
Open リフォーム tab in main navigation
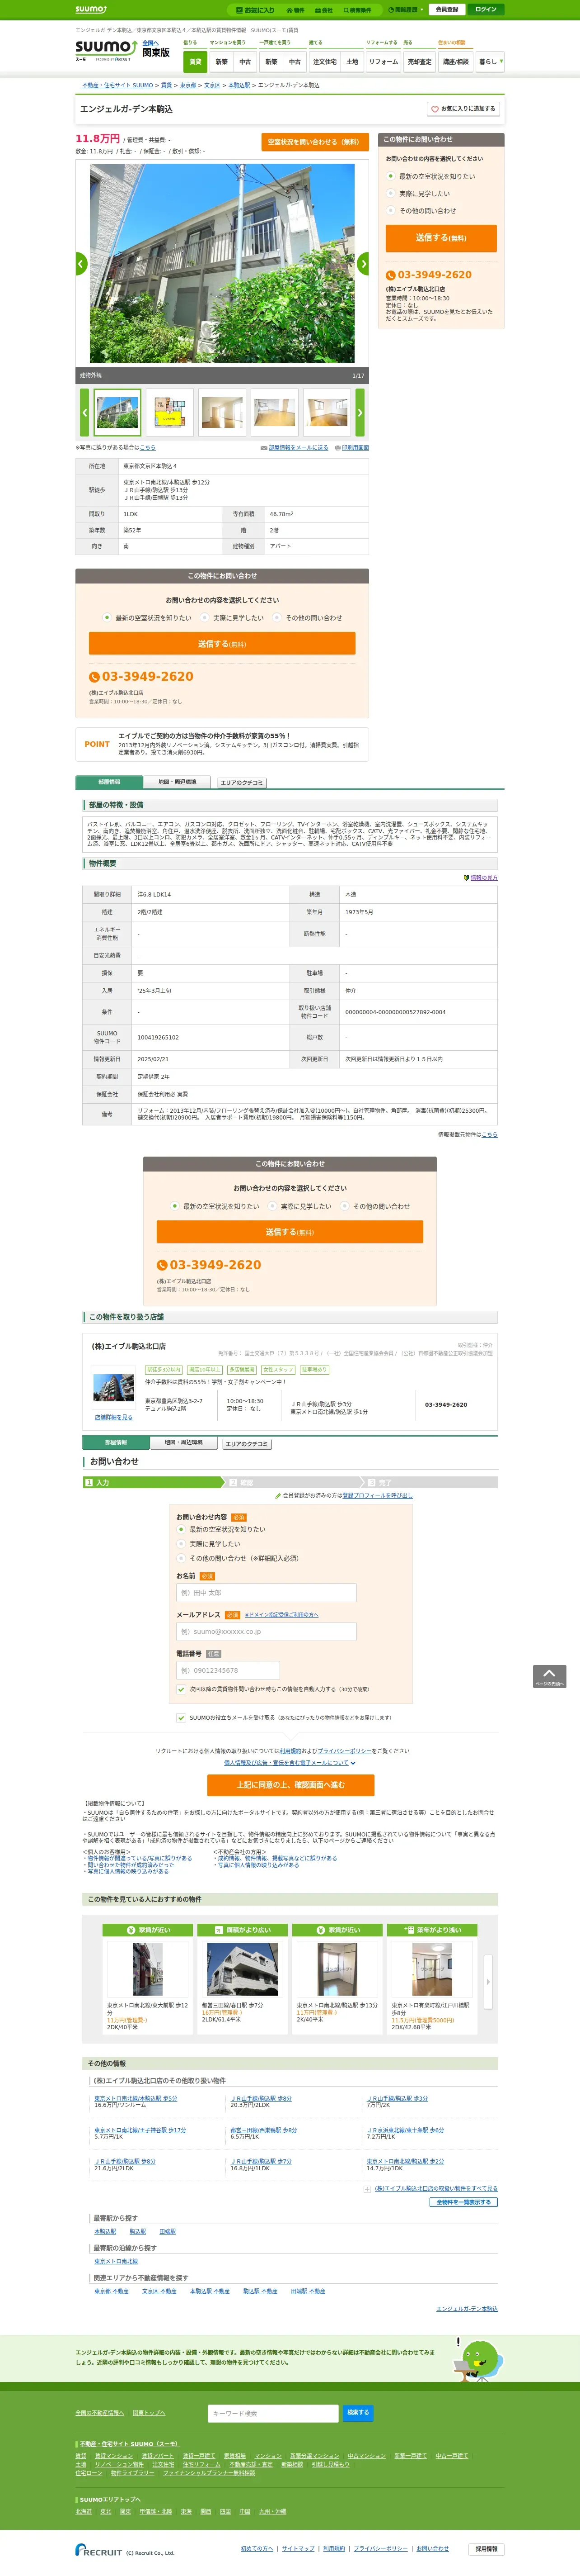pos(384,62)
